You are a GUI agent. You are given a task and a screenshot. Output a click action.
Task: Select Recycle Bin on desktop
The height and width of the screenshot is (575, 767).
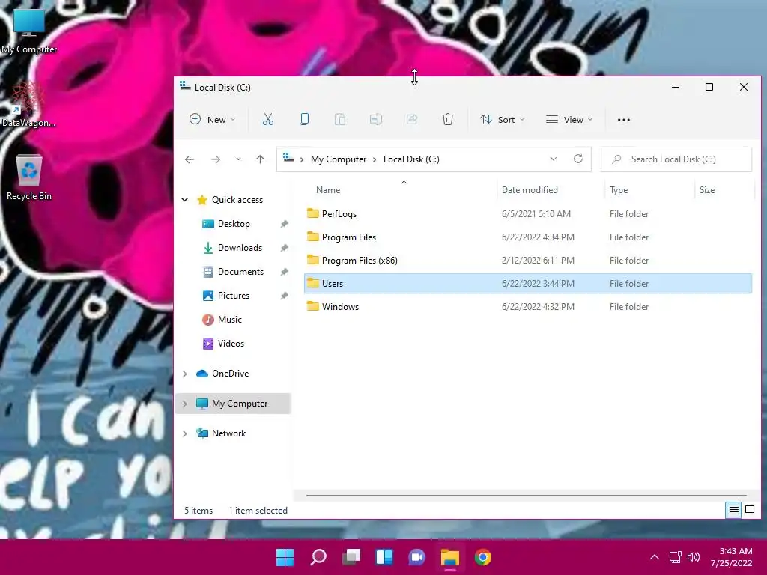click(x=29, y=177)
